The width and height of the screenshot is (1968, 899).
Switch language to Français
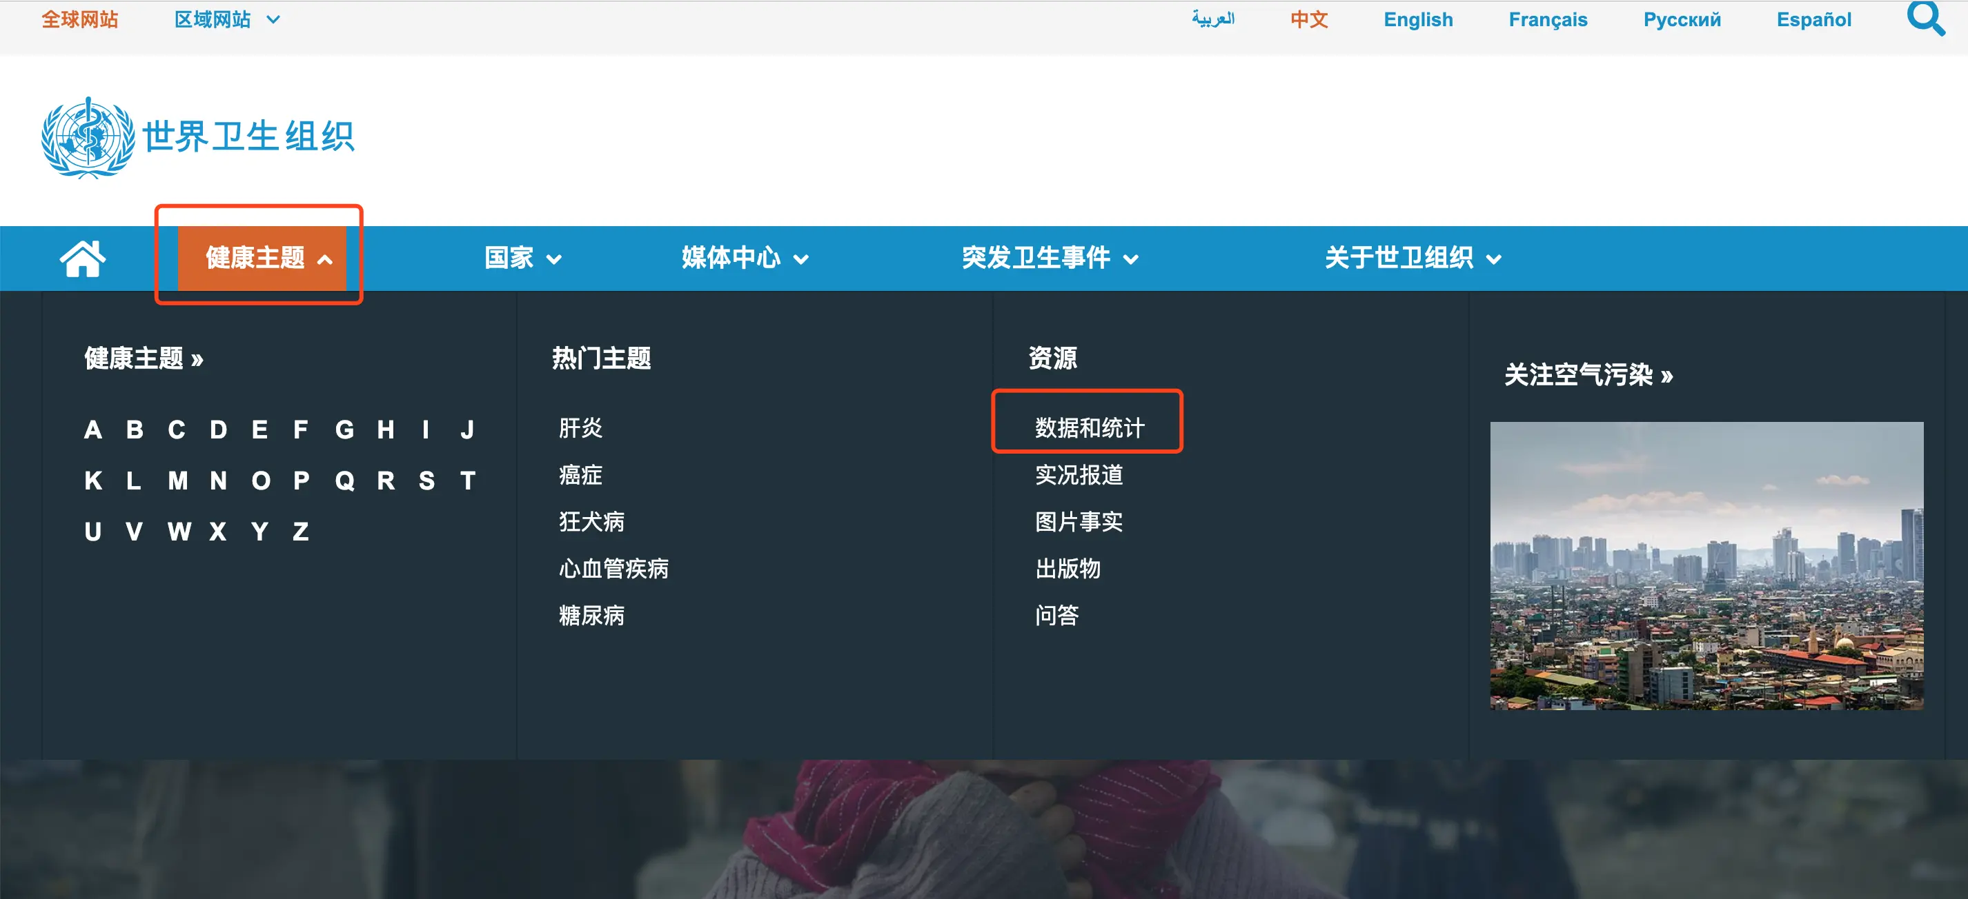click(1547, 19)
